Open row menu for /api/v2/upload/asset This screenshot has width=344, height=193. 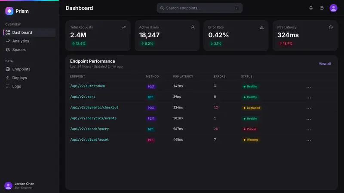pos(308,141)
